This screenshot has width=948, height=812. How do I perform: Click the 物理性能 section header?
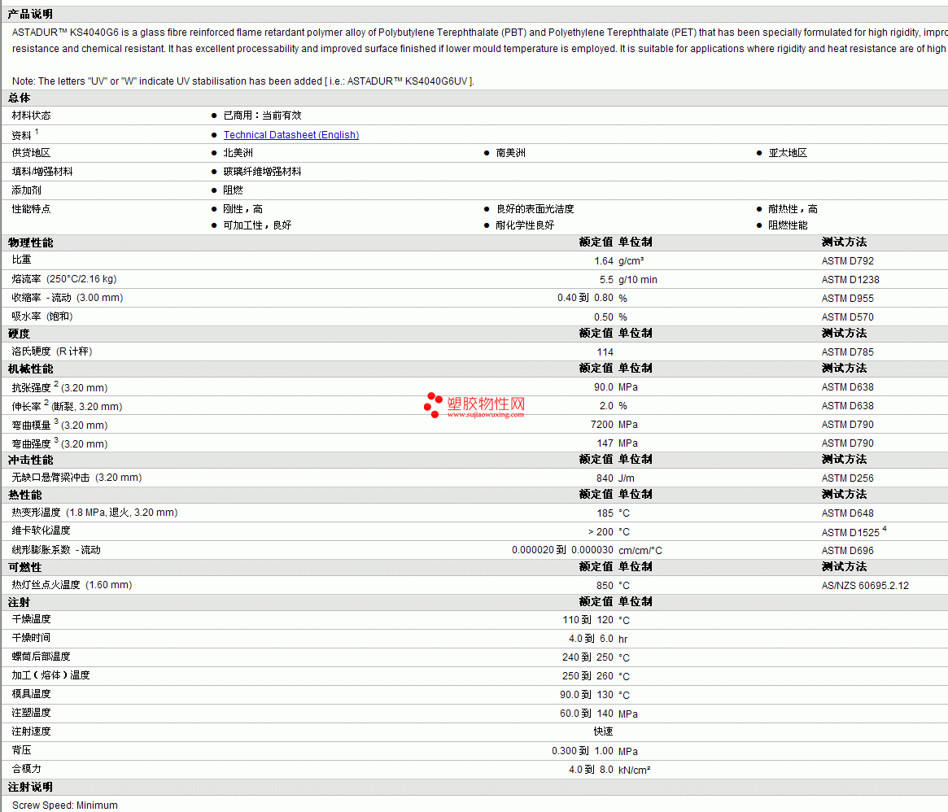coord(30,242)
